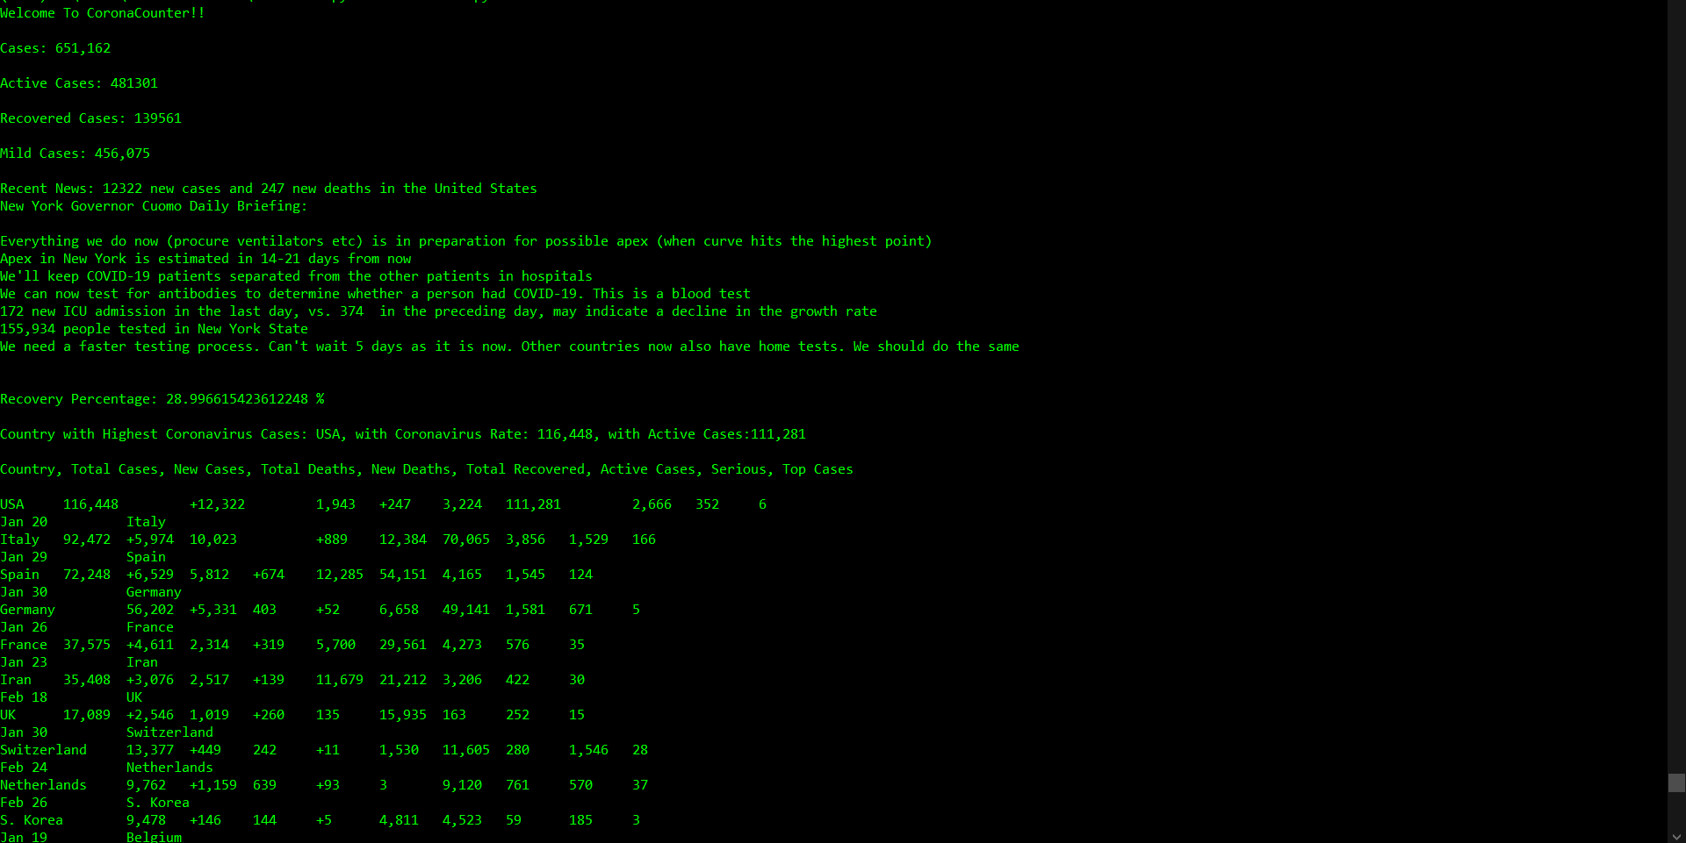Click 'We can now test for antibodies' line

coord(376,294)
